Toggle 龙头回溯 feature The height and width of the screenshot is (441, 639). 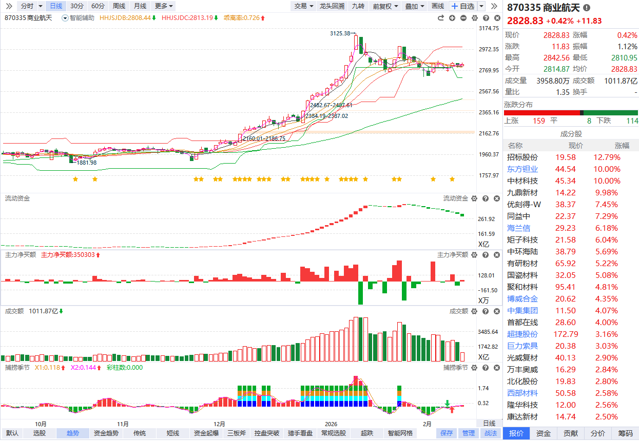(332, 6)
